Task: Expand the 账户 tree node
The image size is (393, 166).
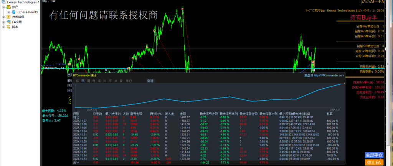Action: (x=3, y=7)
